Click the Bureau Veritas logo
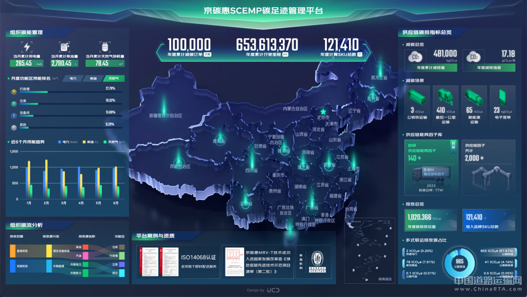 (x=317, y=262)
